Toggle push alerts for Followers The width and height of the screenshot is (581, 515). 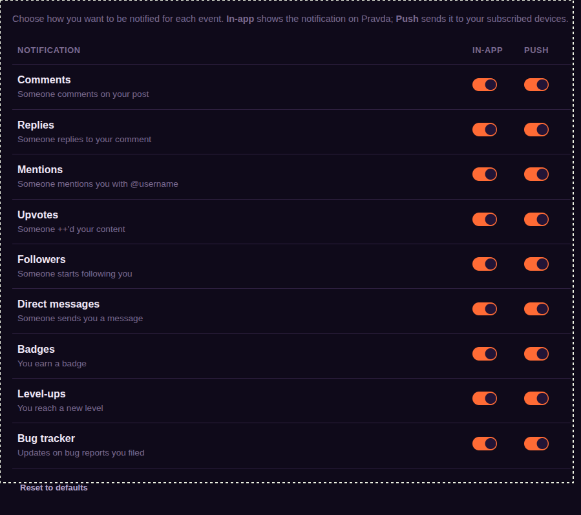(536, 264)
